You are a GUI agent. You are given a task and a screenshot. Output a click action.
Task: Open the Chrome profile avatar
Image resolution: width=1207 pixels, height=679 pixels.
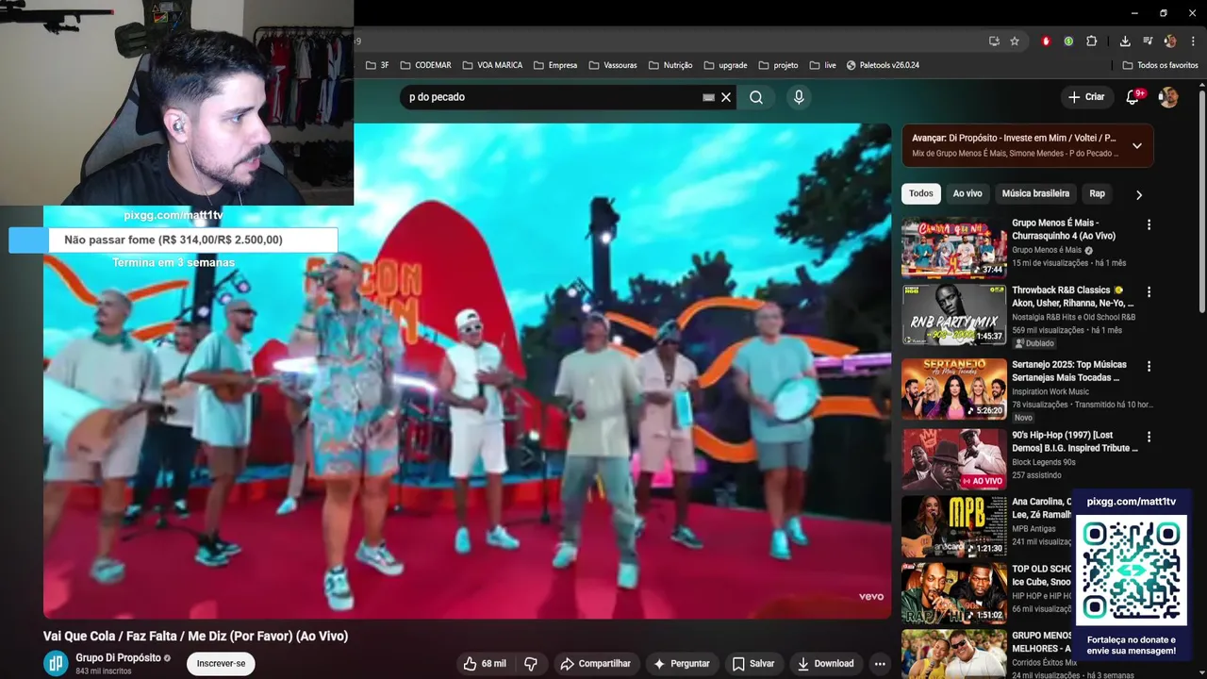[x=1170, y=41]
